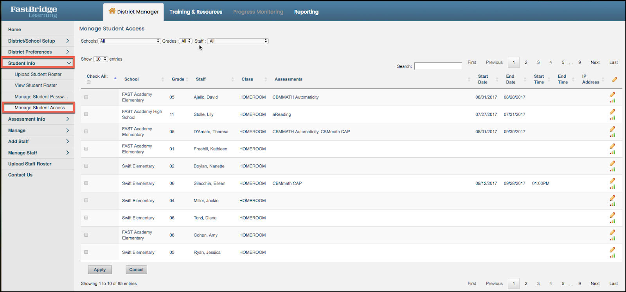Check the box for Ajello, David

coord(86,97)
